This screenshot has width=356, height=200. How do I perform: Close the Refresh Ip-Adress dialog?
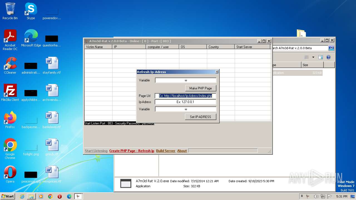coord(217,72)
